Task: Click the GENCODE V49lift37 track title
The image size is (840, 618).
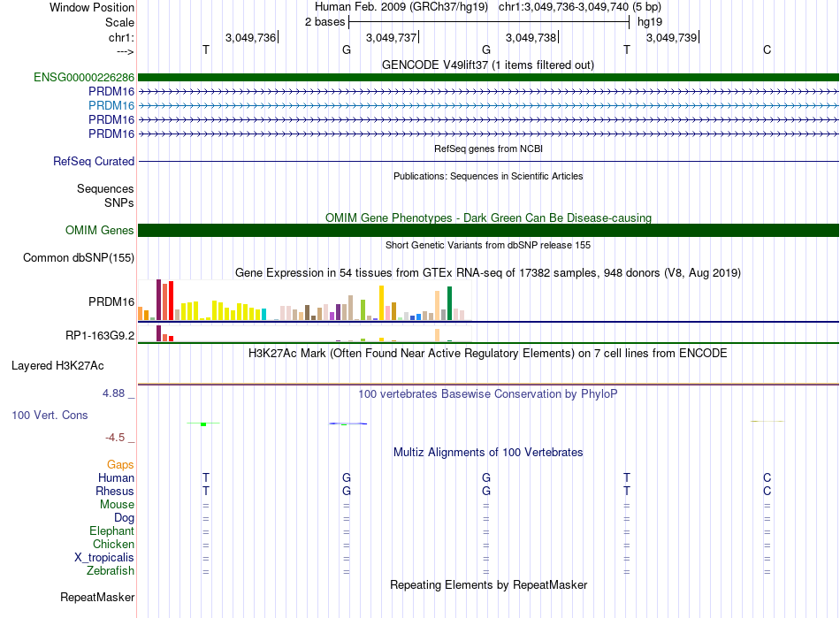Action: tap(487, 65)
